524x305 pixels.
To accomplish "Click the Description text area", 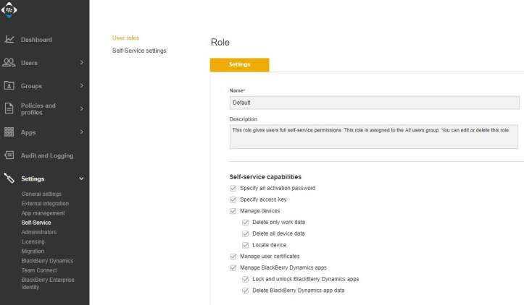I will click(x=374, y=137).
